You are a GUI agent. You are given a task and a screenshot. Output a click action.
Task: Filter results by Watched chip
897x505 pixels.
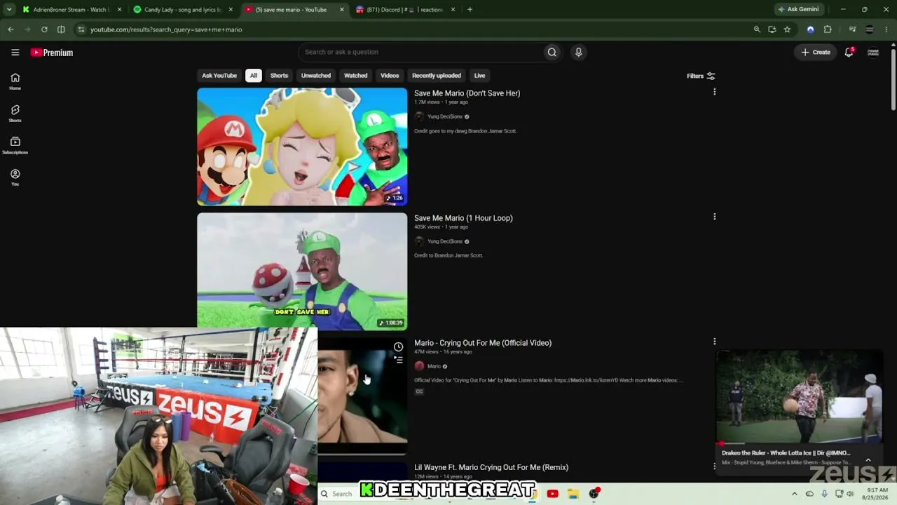click(x=355, y=76)
